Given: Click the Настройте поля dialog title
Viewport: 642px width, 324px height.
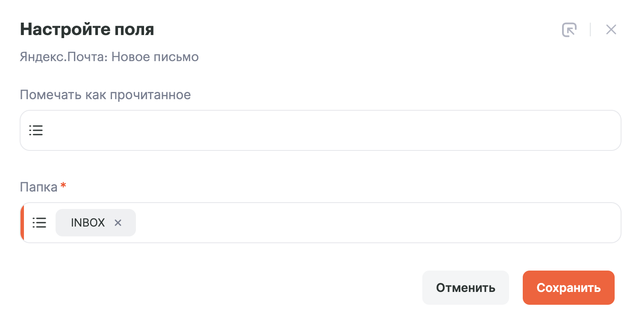Looking at the screenshot, I should (x=87, y=29).
